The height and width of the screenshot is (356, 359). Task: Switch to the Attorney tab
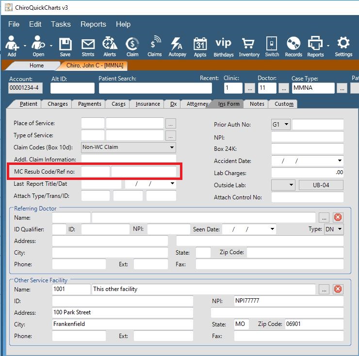[197, 104]
